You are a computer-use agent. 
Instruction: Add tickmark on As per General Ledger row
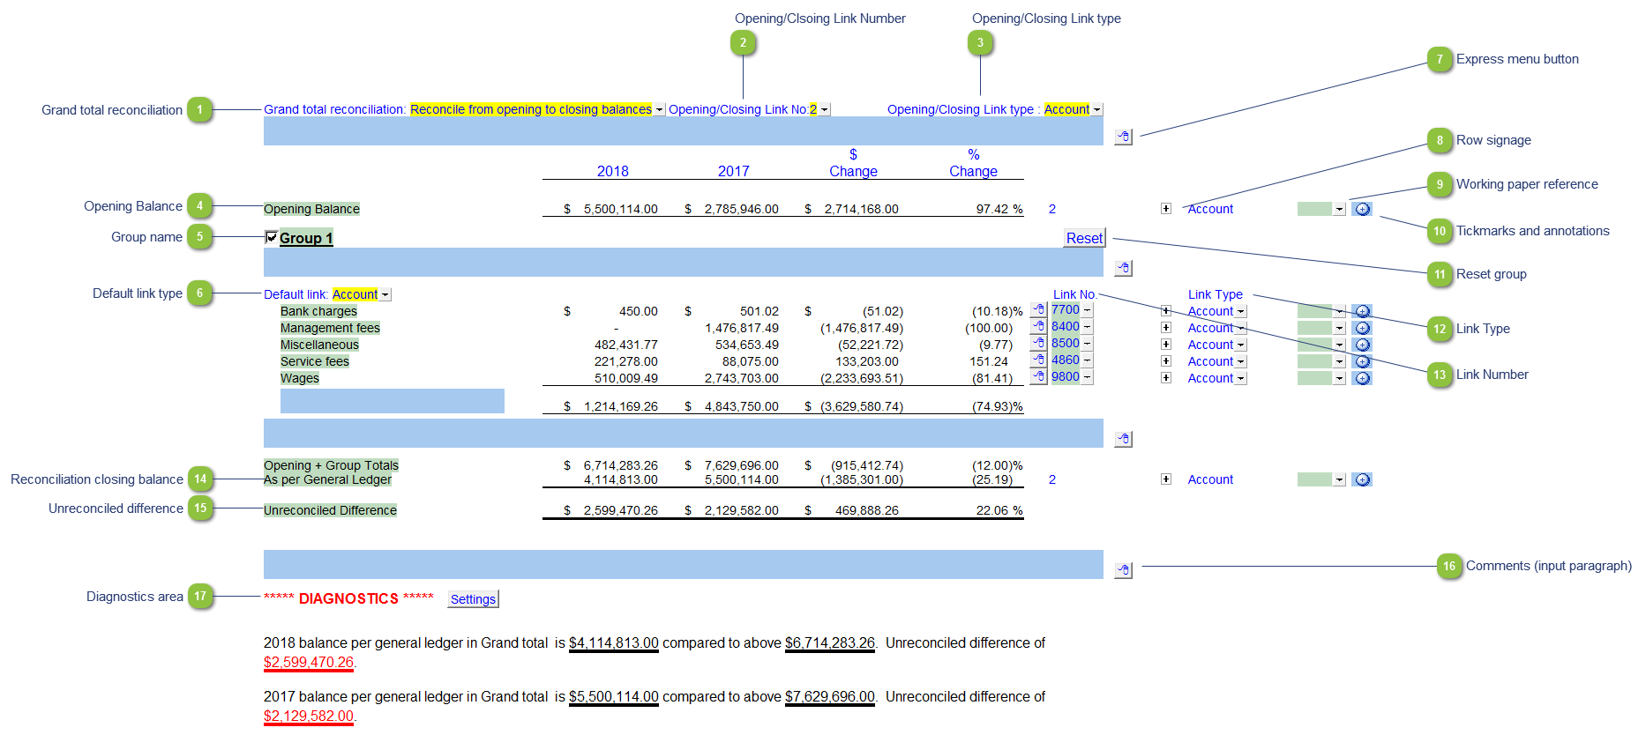coord(1362,479)
